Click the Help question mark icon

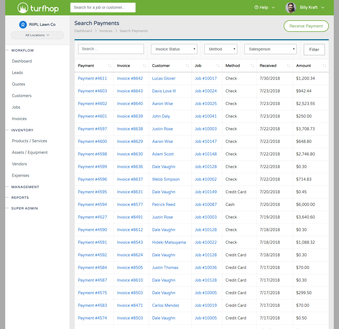[x=257, y=7]
